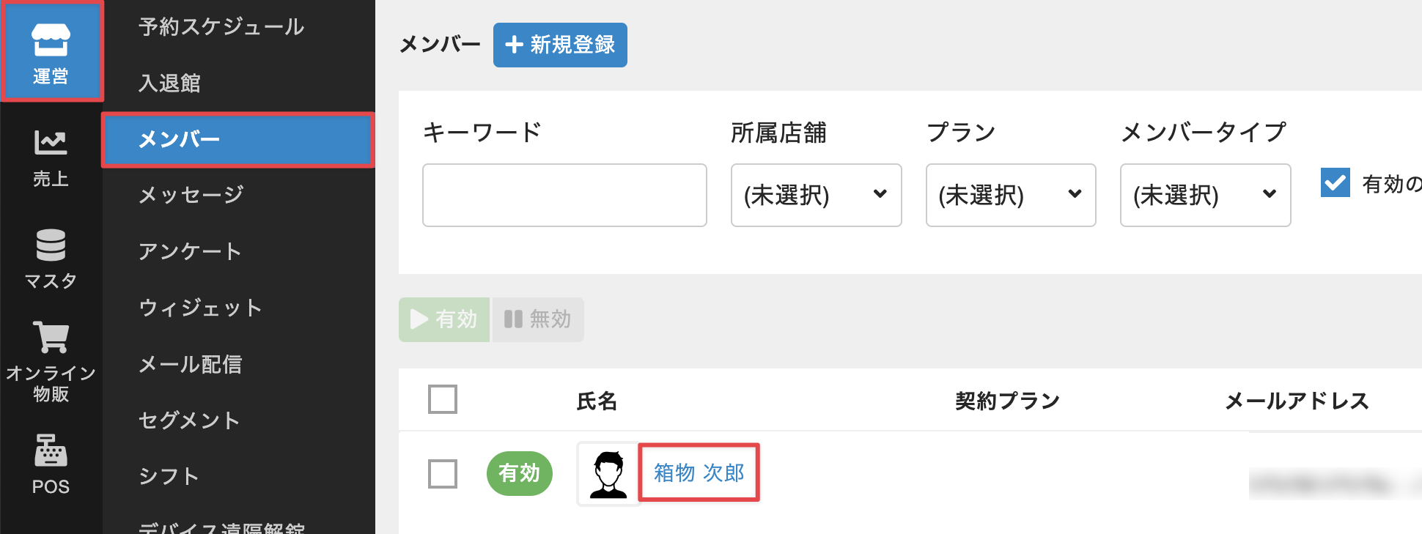The height and width of the screenshot is (534, 1422).
Task: Expand the 所属店舗 dropdown
Action: coord(816,195)
